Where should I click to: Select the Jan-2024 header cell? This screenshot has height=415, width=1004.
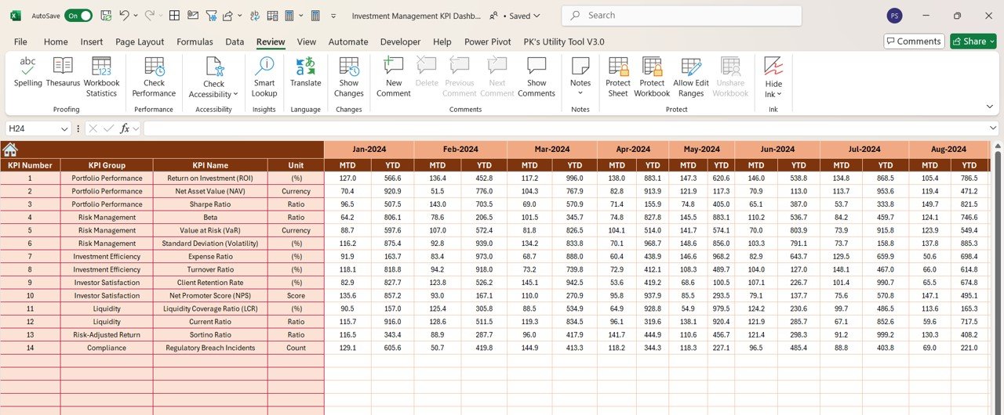coord(369,149)
